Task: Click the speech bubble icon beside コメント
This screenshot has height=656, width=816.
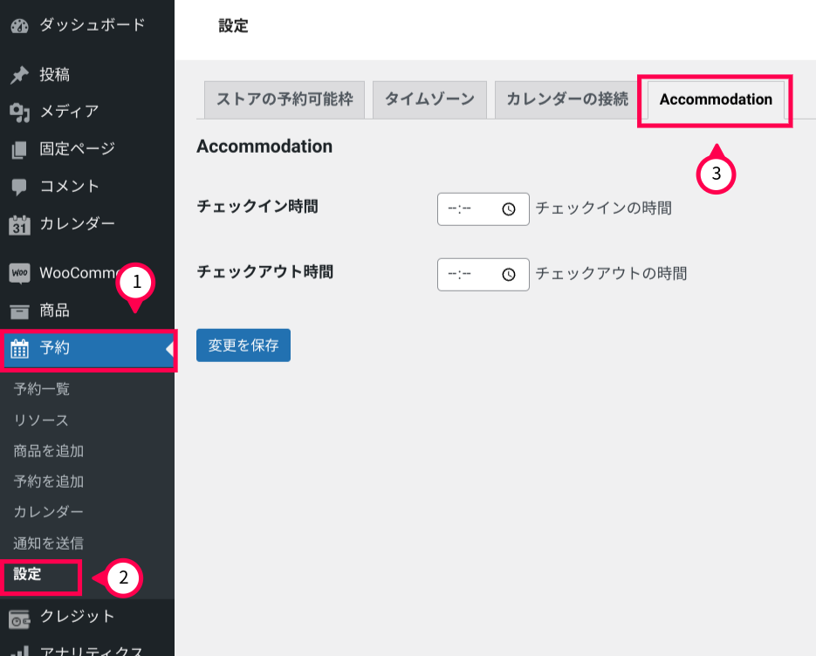Action: pos(20,188)
